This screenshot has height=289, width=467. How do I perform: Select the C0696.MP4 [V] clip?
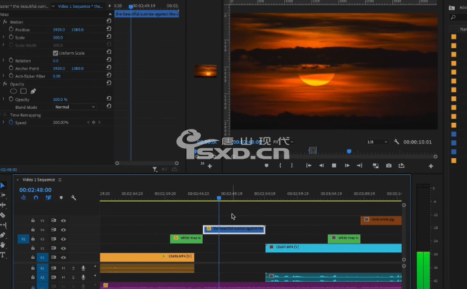click(147, 257)
